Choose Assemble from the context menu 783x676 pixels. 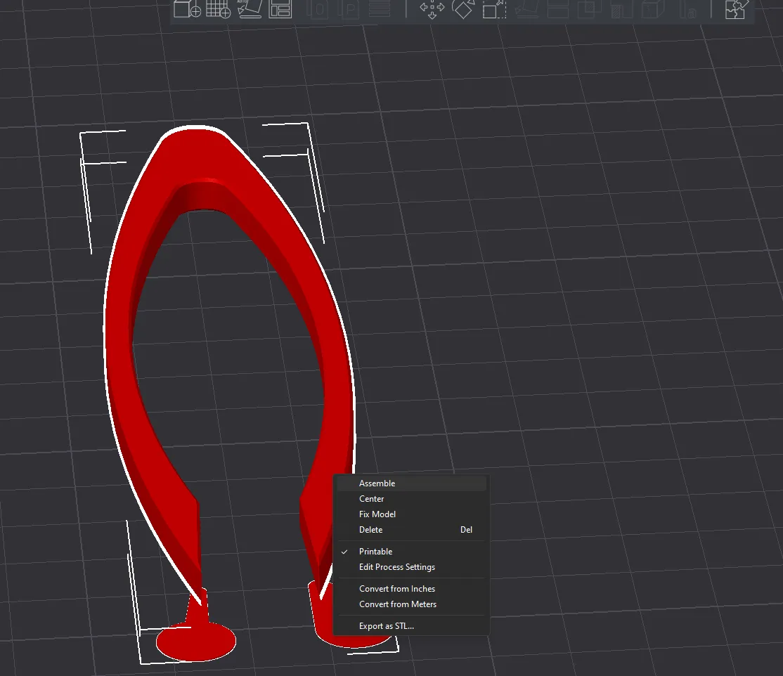tap(377, 483)
